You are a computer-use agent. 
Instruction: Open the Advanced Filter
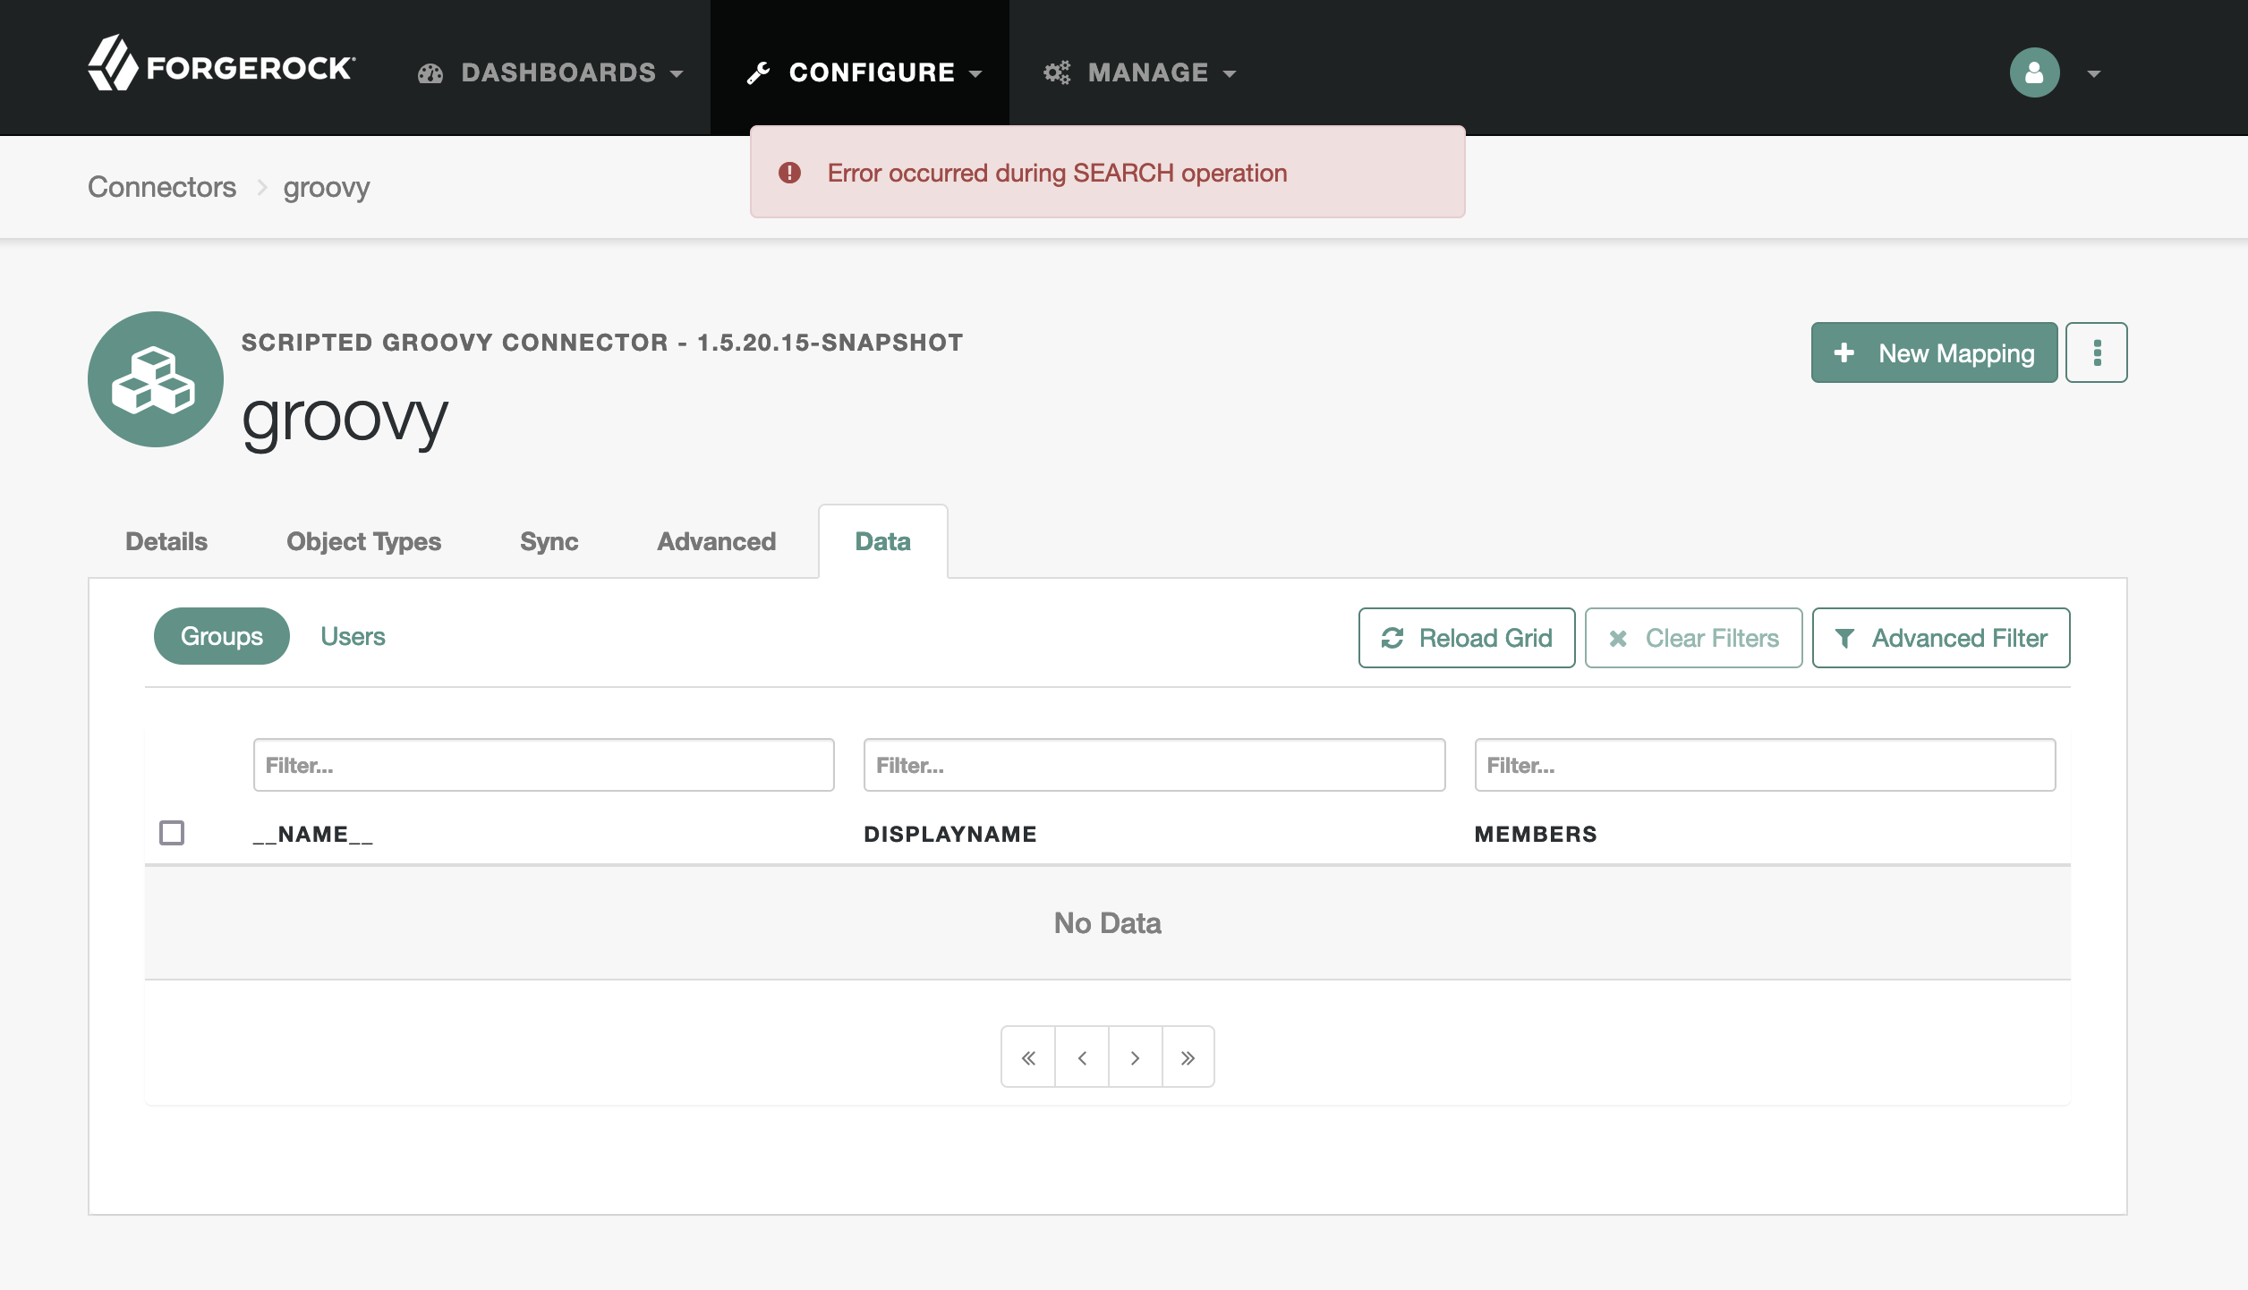click(1941, 638)
